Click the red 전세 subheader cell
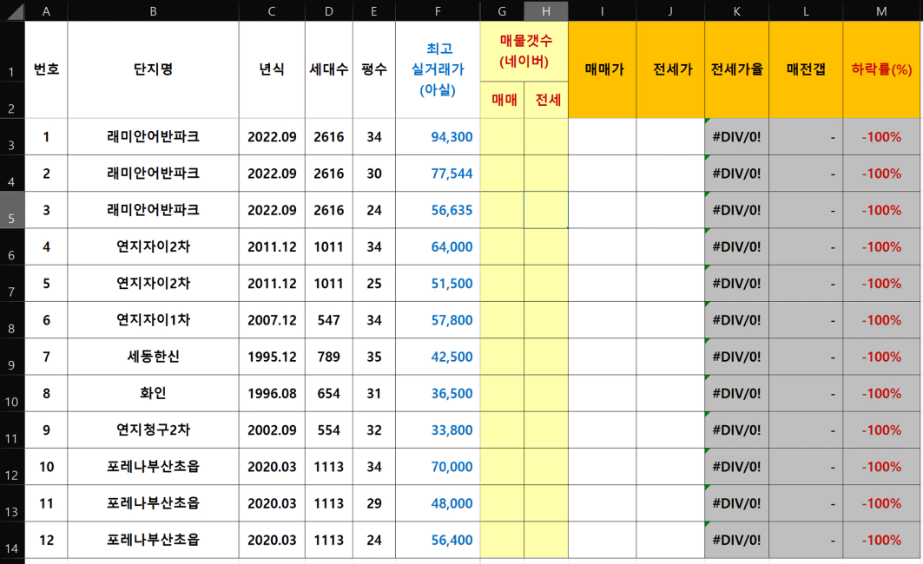 547,100
